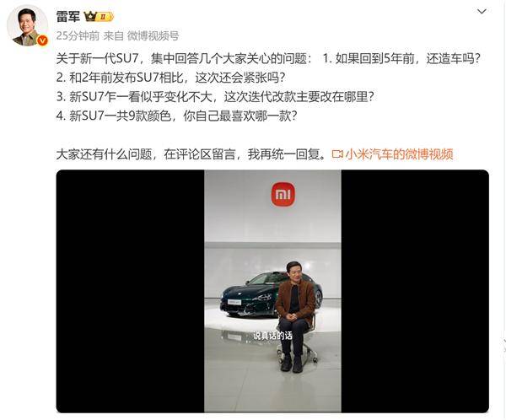This screenshot has width=506, height=420.
Task: Click the gold crown membership icon
Action: tap(90, 16)
